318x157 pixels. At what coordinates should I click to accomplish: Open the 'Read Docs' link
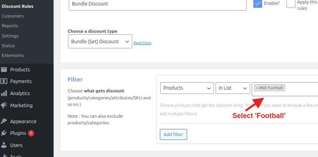click(142, 43)
